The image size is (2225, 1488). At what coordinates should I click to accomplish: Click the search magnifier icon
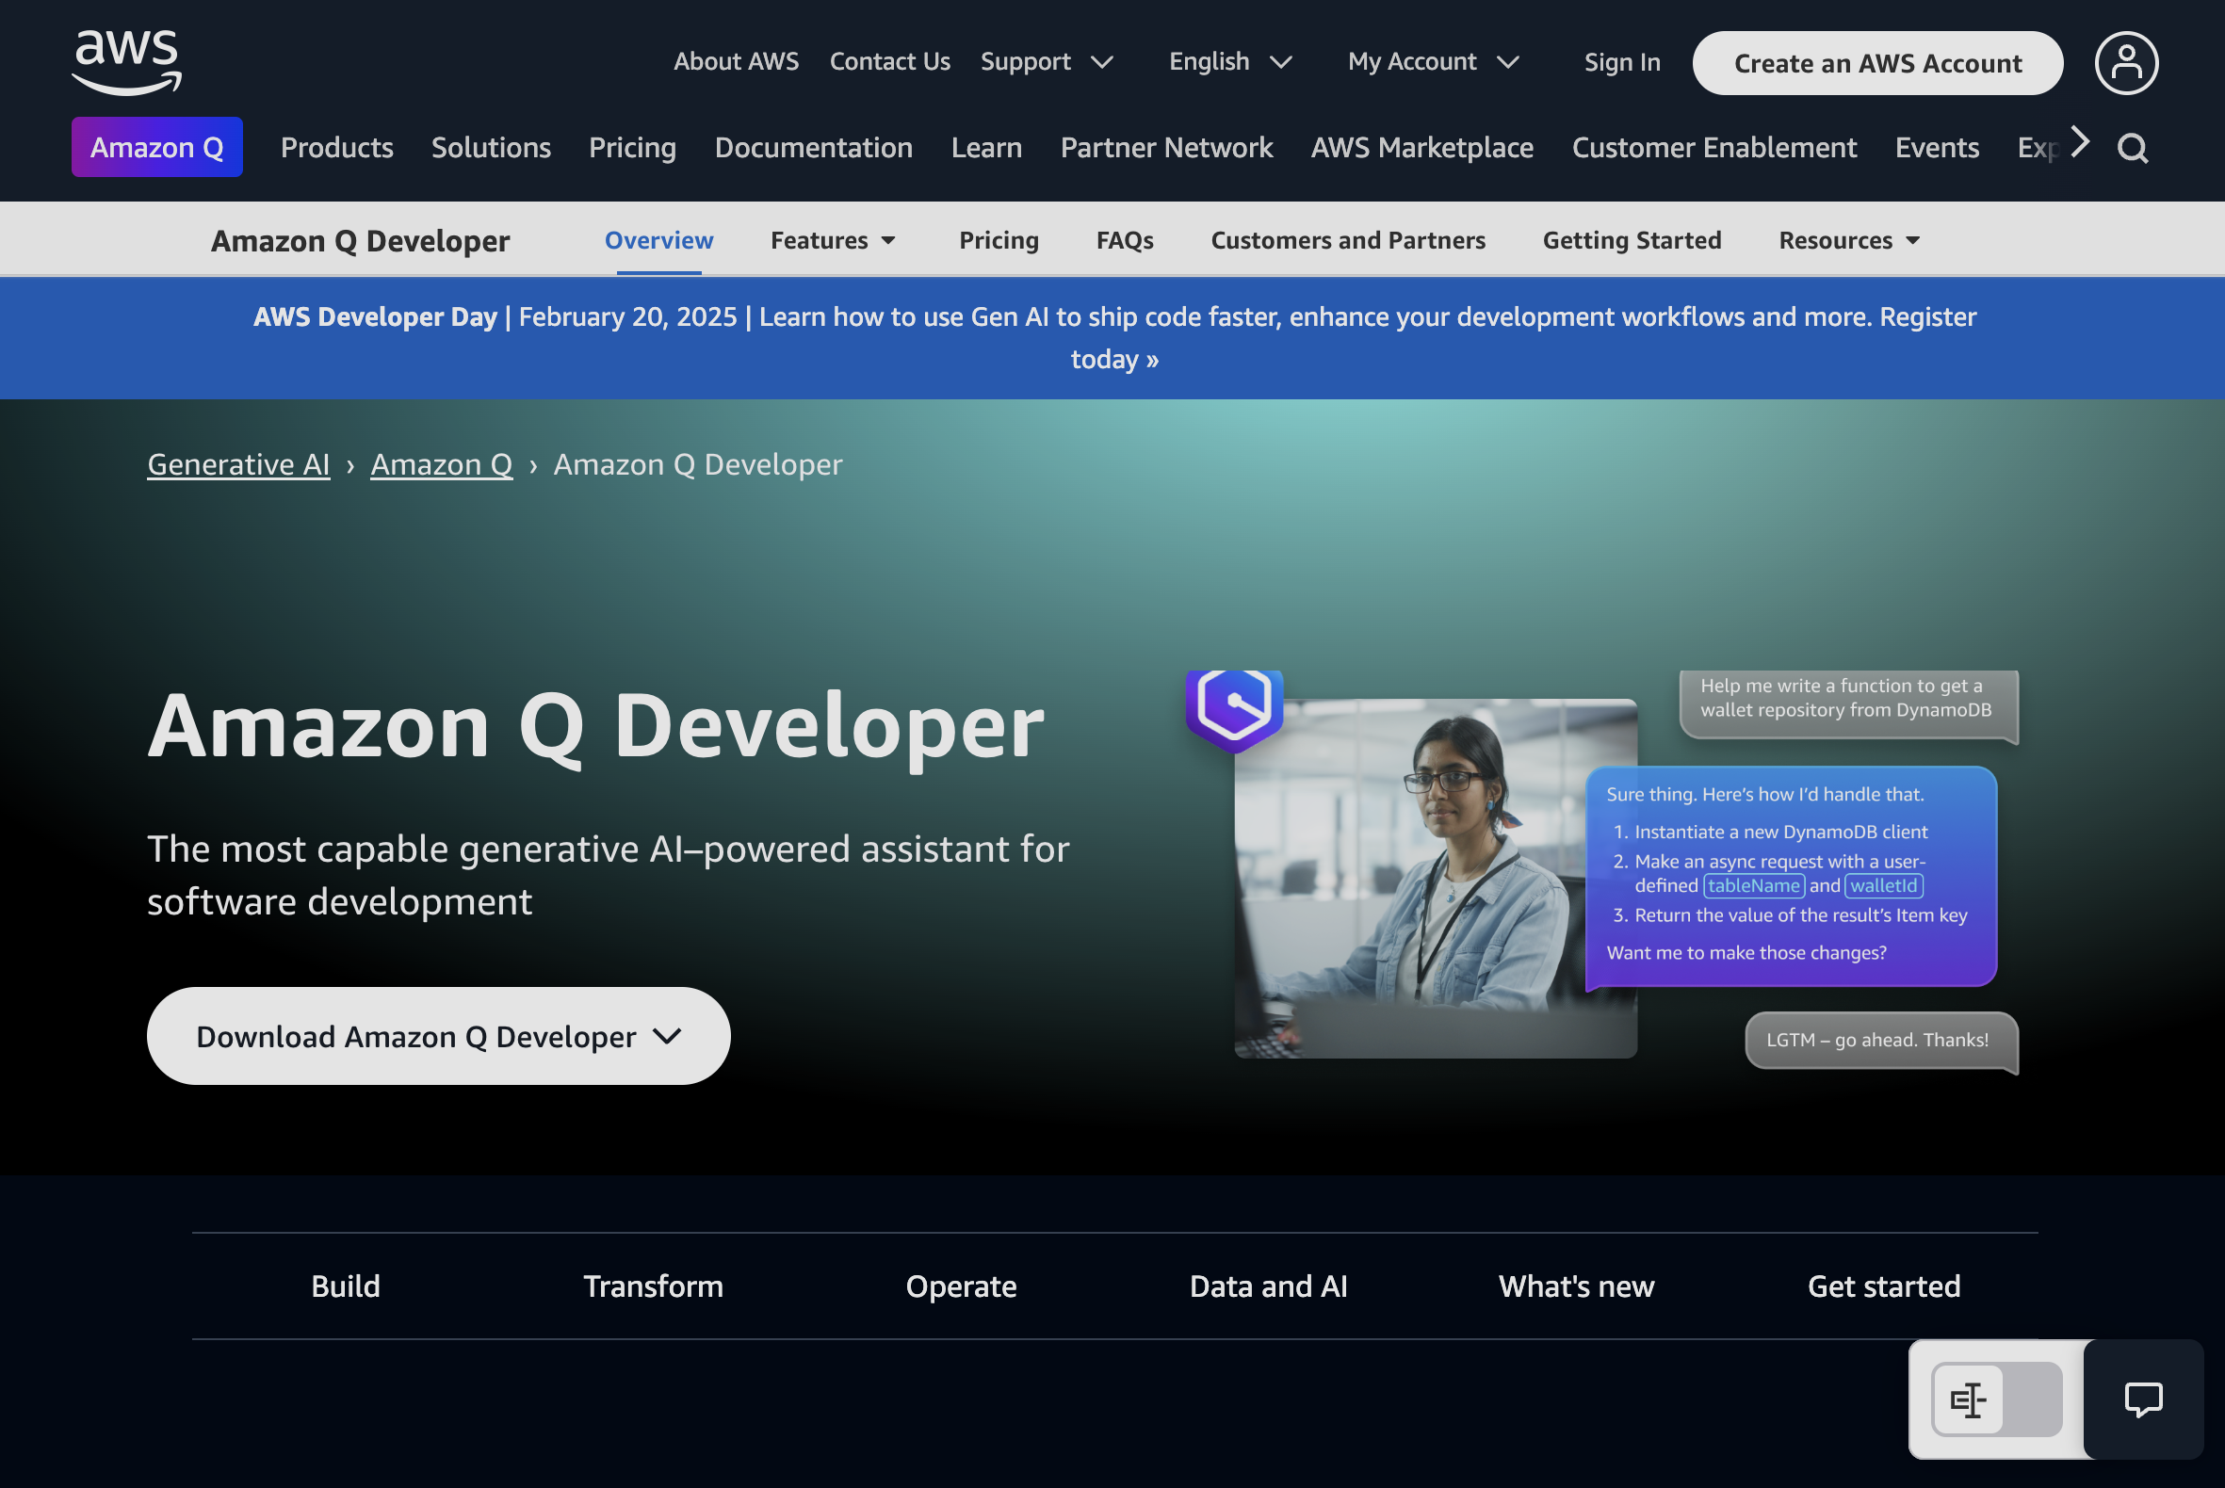(x=2132, y=148)
